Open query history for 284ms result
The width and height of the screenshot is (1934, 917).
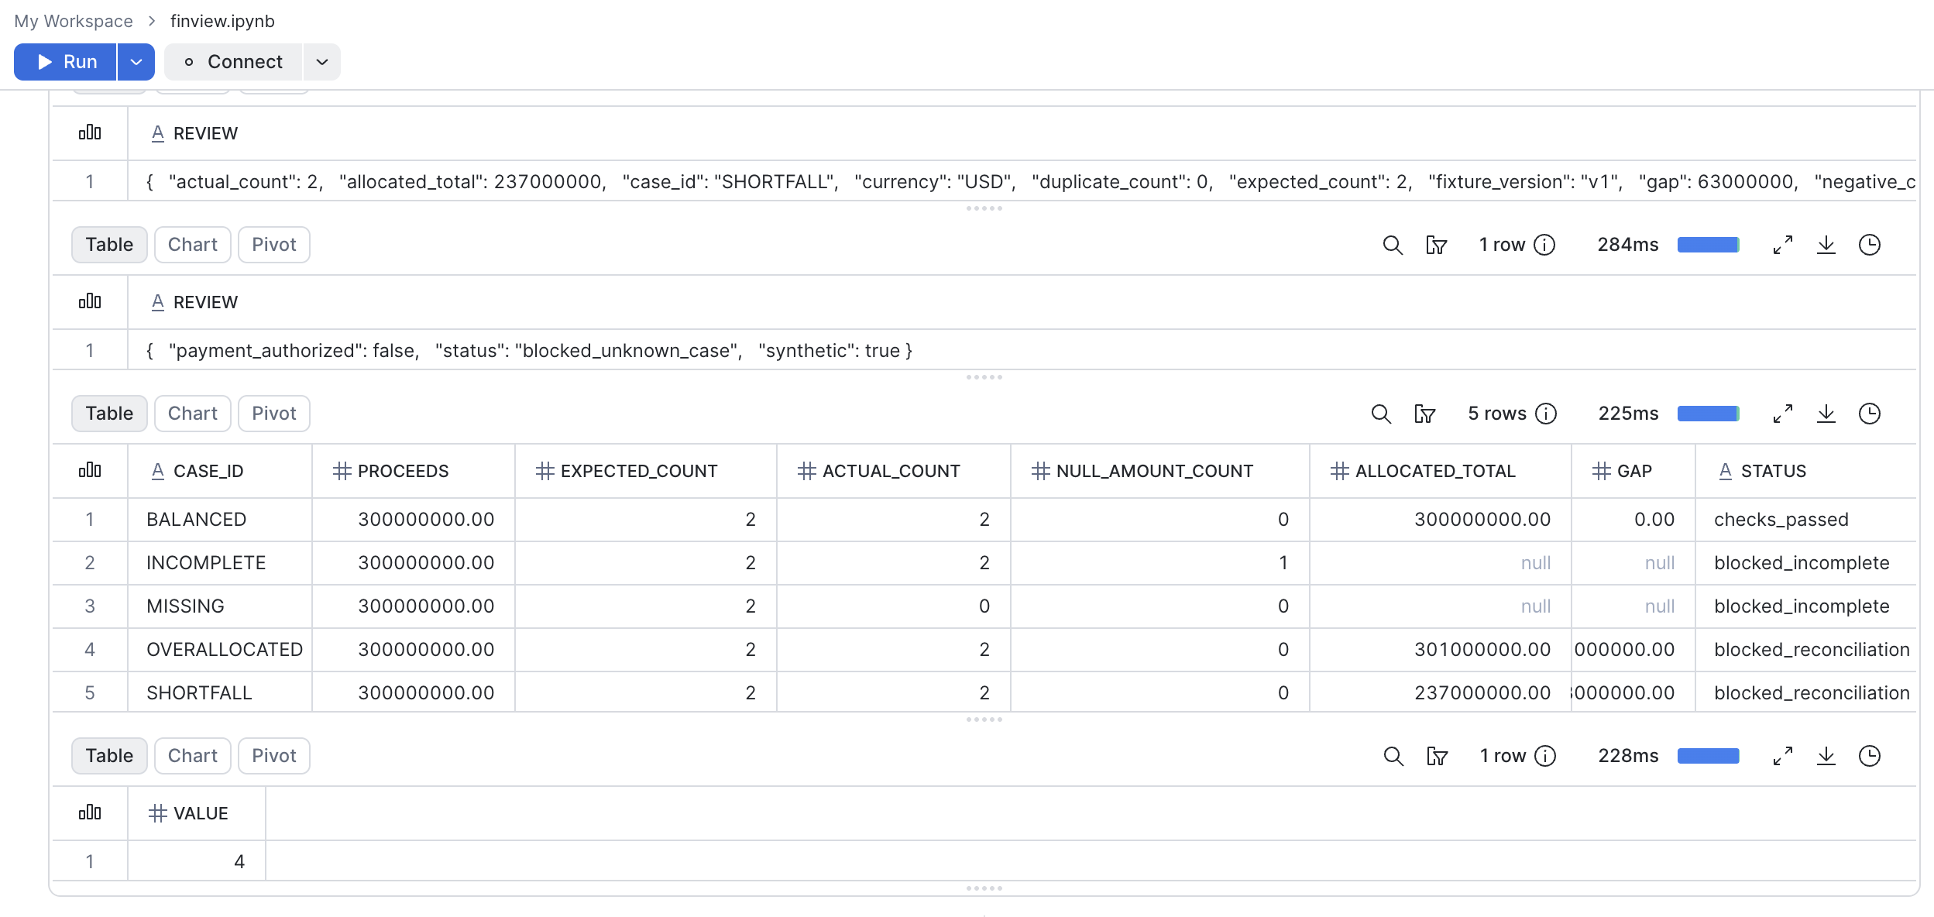[x=1870, y=246]
